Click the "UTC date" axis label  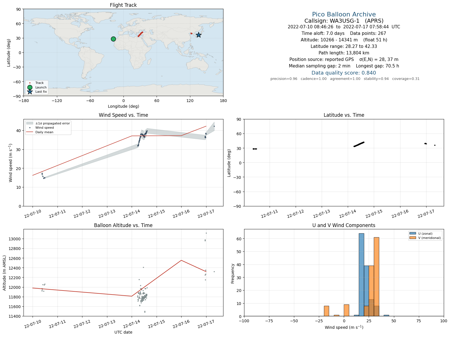pyautogui.click(x=123, y=332)
